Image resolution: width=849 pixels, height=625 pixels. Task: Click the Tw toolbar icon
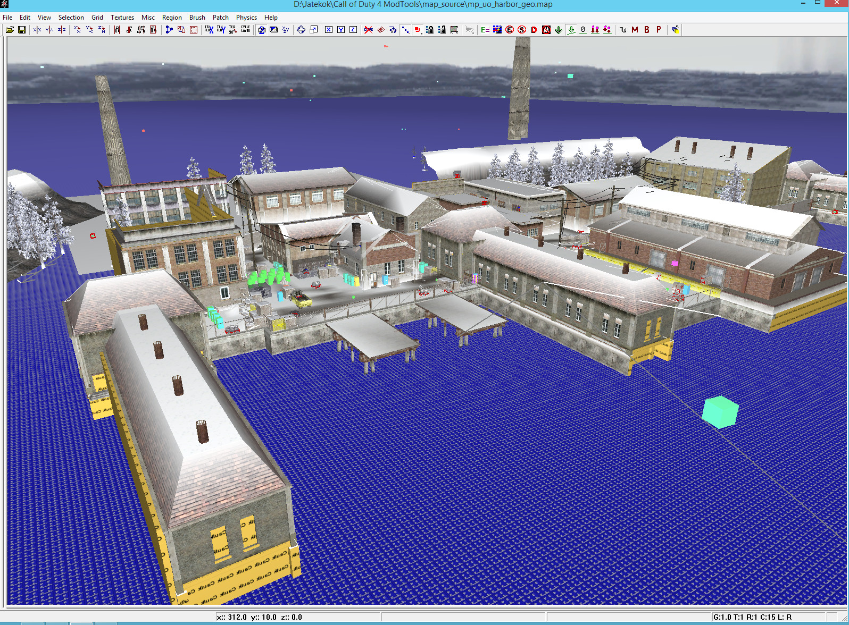pyautogui.click(x=623, y=30)
